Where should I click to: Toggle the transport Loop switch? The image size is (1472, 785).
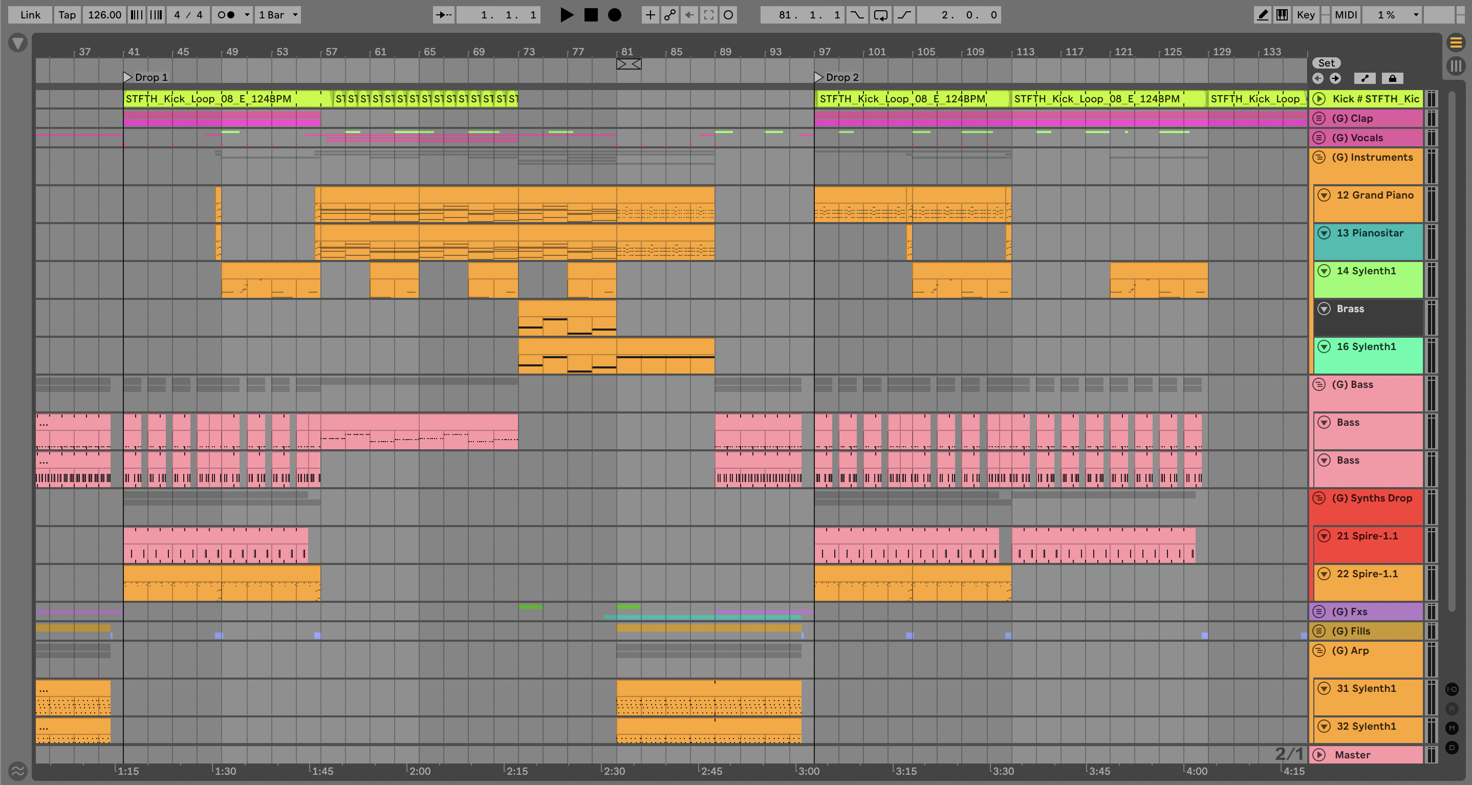(880, 15)
